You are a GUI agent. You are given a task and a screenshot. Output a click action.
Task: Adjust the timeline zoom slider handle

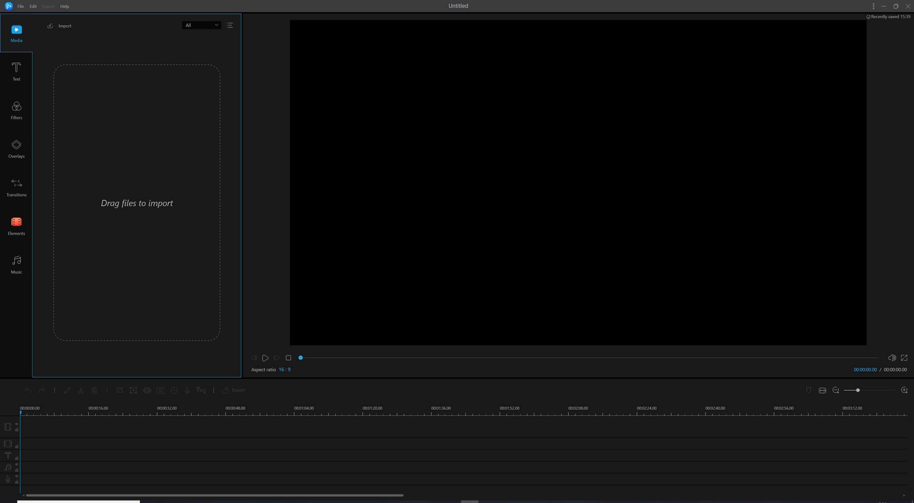858,390
